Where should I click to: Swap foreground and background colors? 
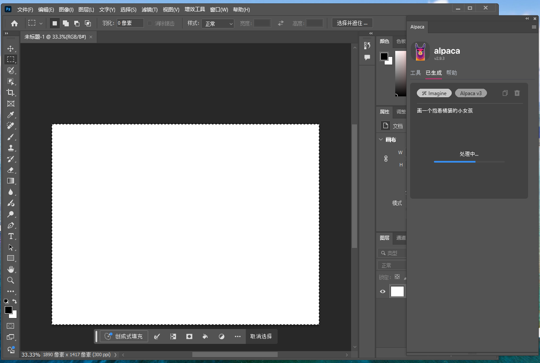click(14, 301)
